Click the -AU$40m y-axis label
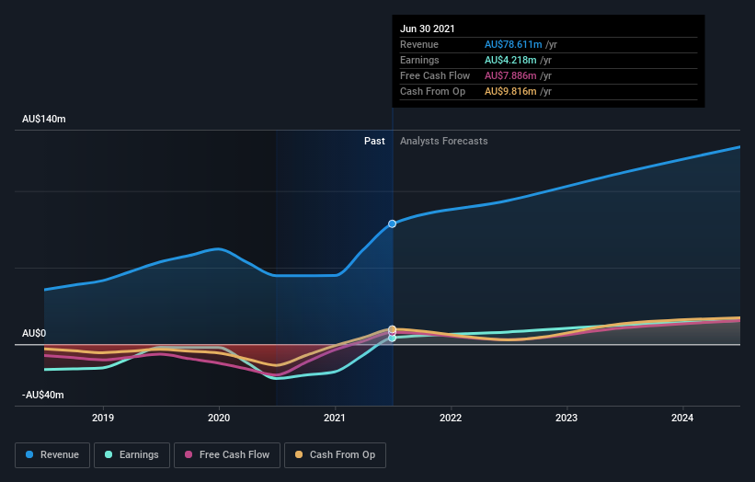 coord(43,395)
